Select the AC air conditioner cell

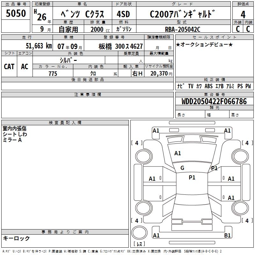point(25,66)
